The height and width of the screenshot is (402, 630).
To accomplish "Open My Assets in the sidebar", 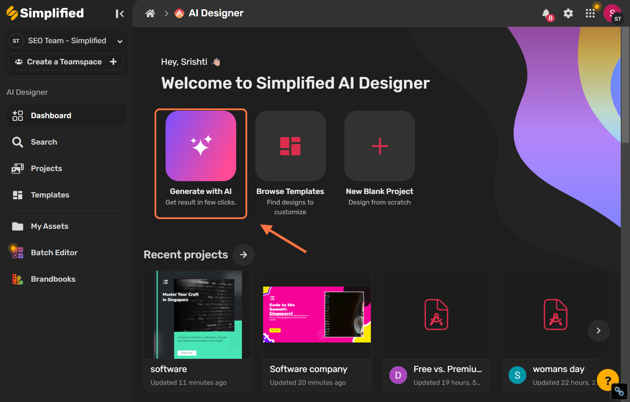I will coord(66,226).
